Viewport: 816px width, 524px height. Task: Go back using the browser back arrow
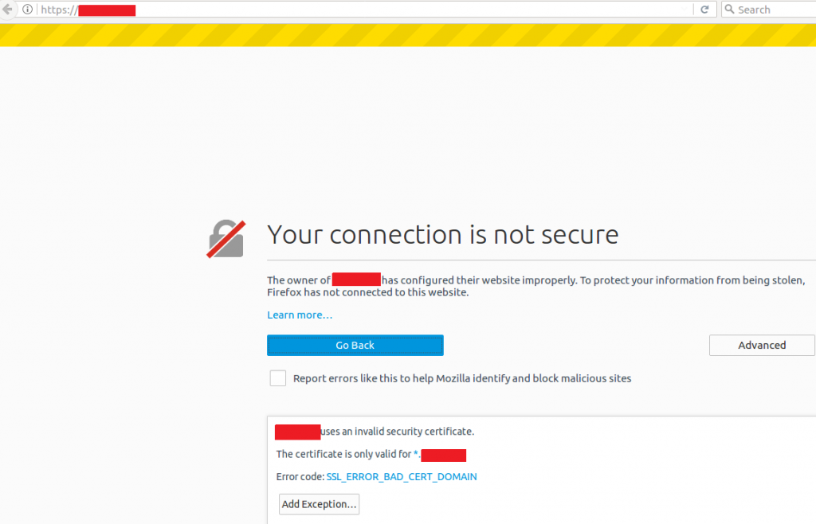click(x=7, y=10)
